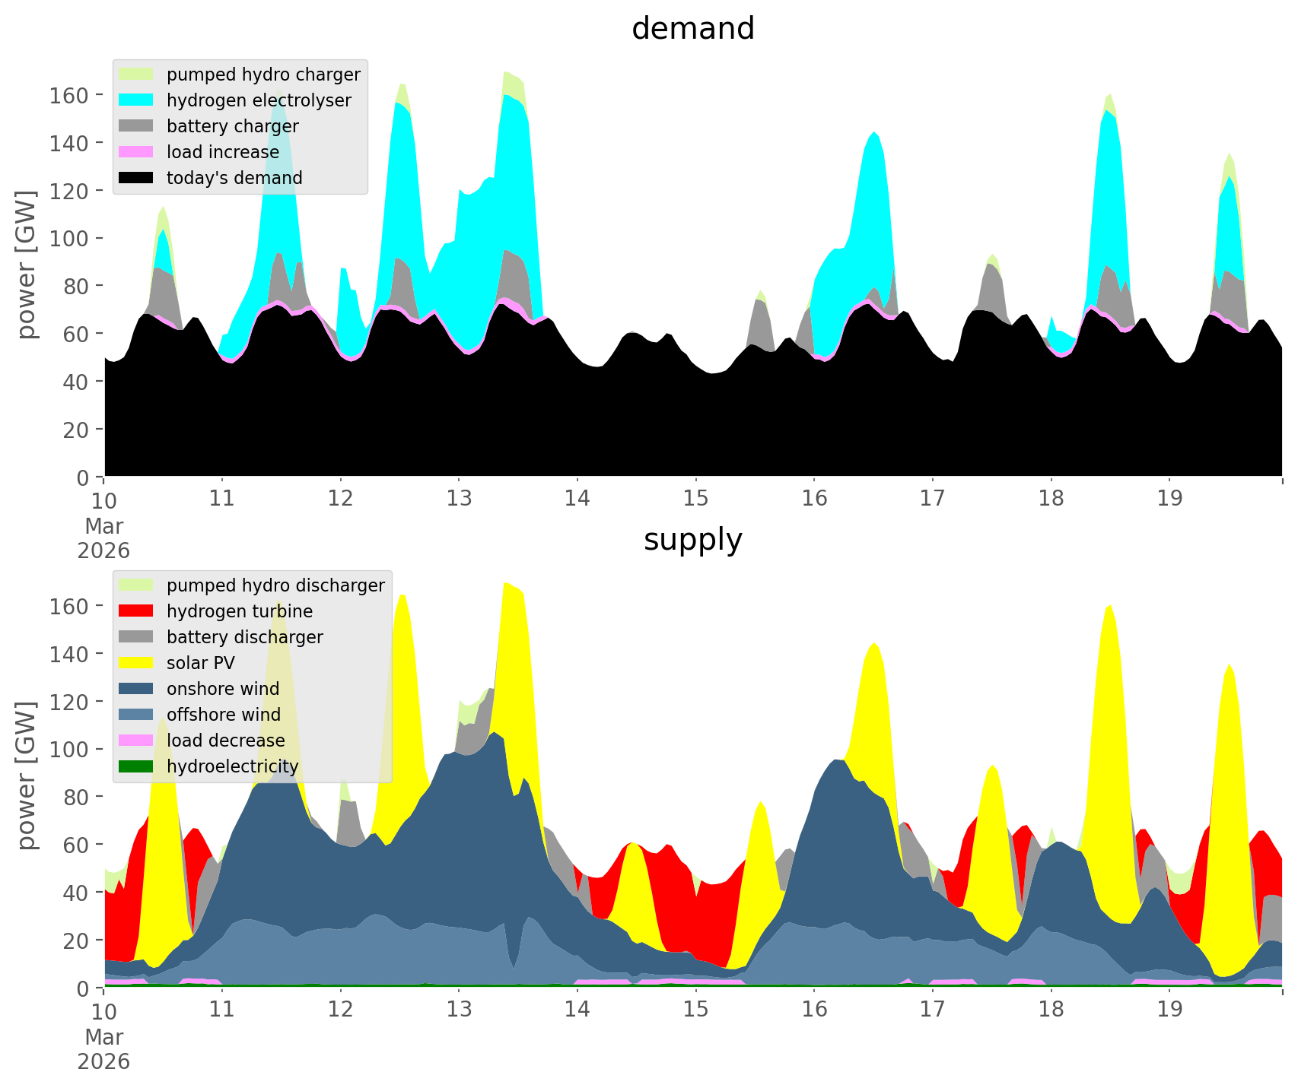Click the supply chart's 'power [GW]' axis label
This screenshot has height=1088, width=1298.
point(27,776)
